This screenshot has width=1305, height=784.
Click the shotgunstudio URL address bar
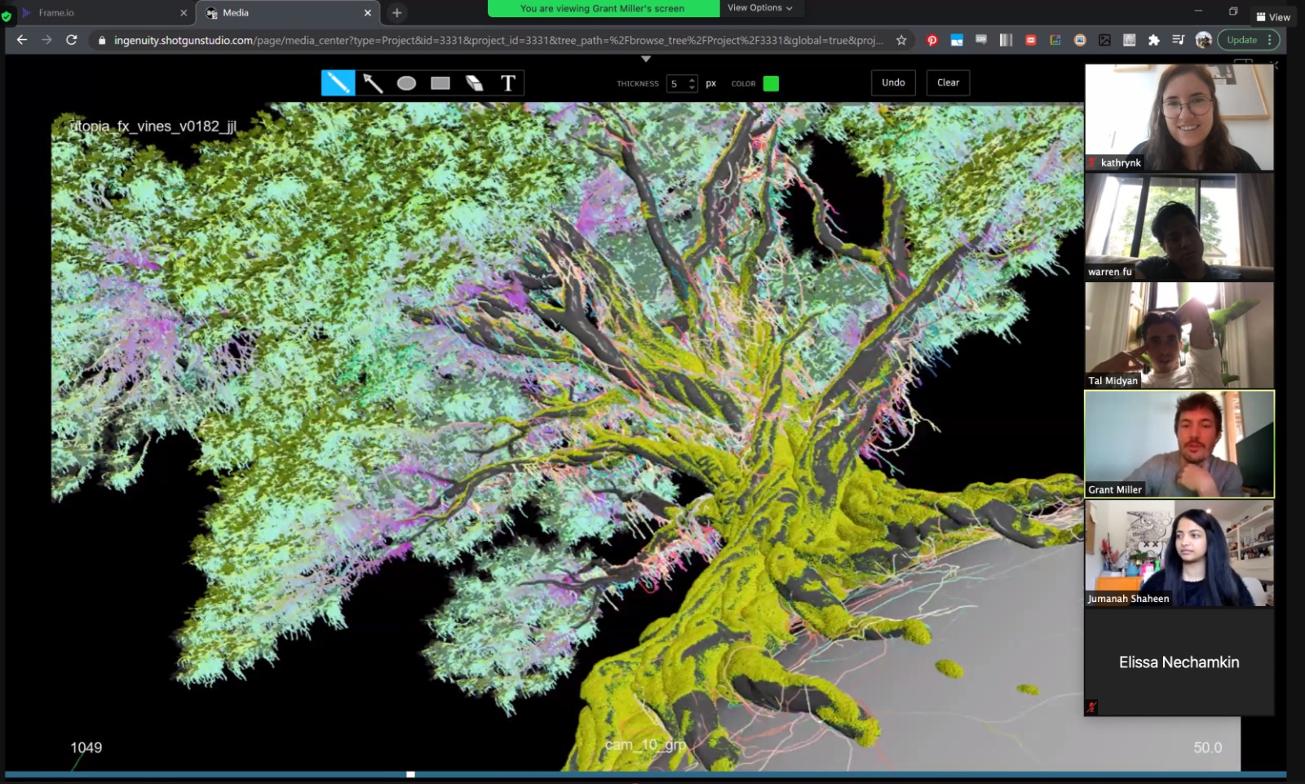coord(498,40)
